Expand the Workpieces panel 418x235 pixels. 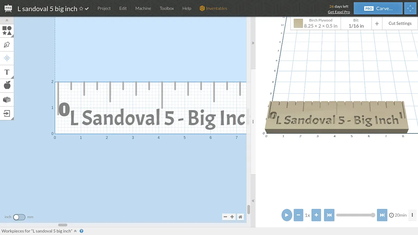[x=75, y=231]
